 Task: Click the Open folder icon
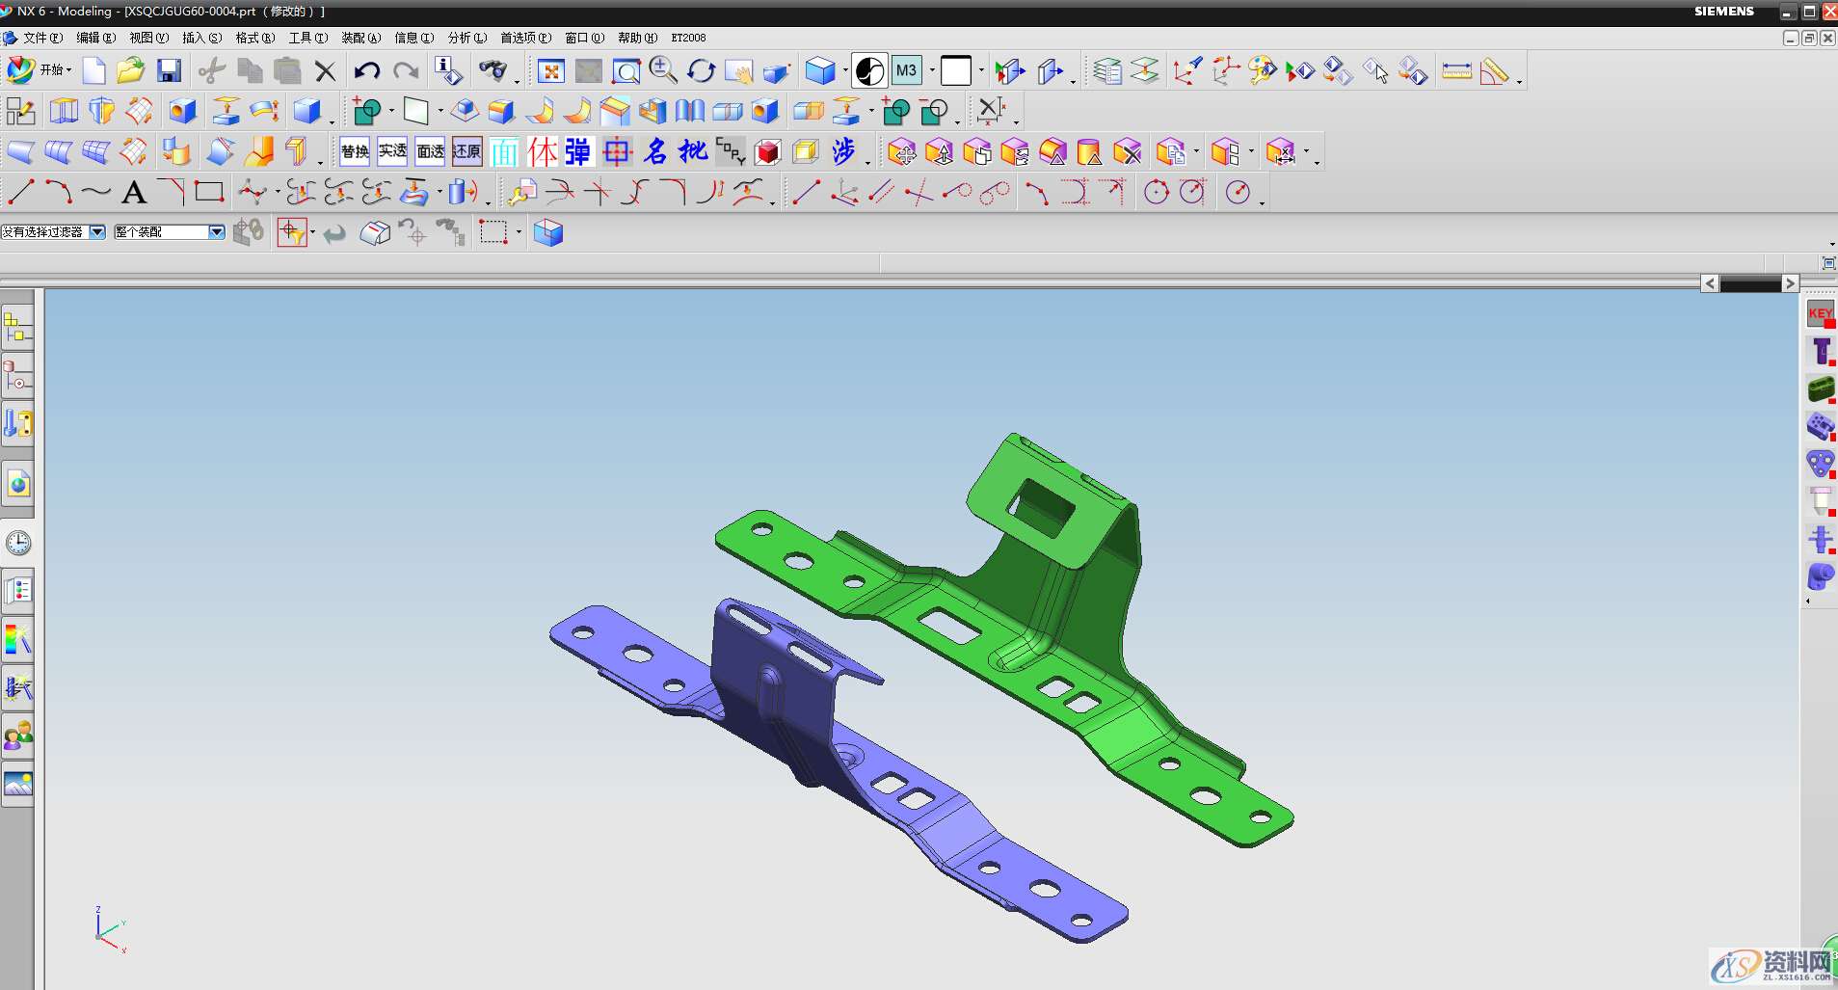tap(130, 71)
